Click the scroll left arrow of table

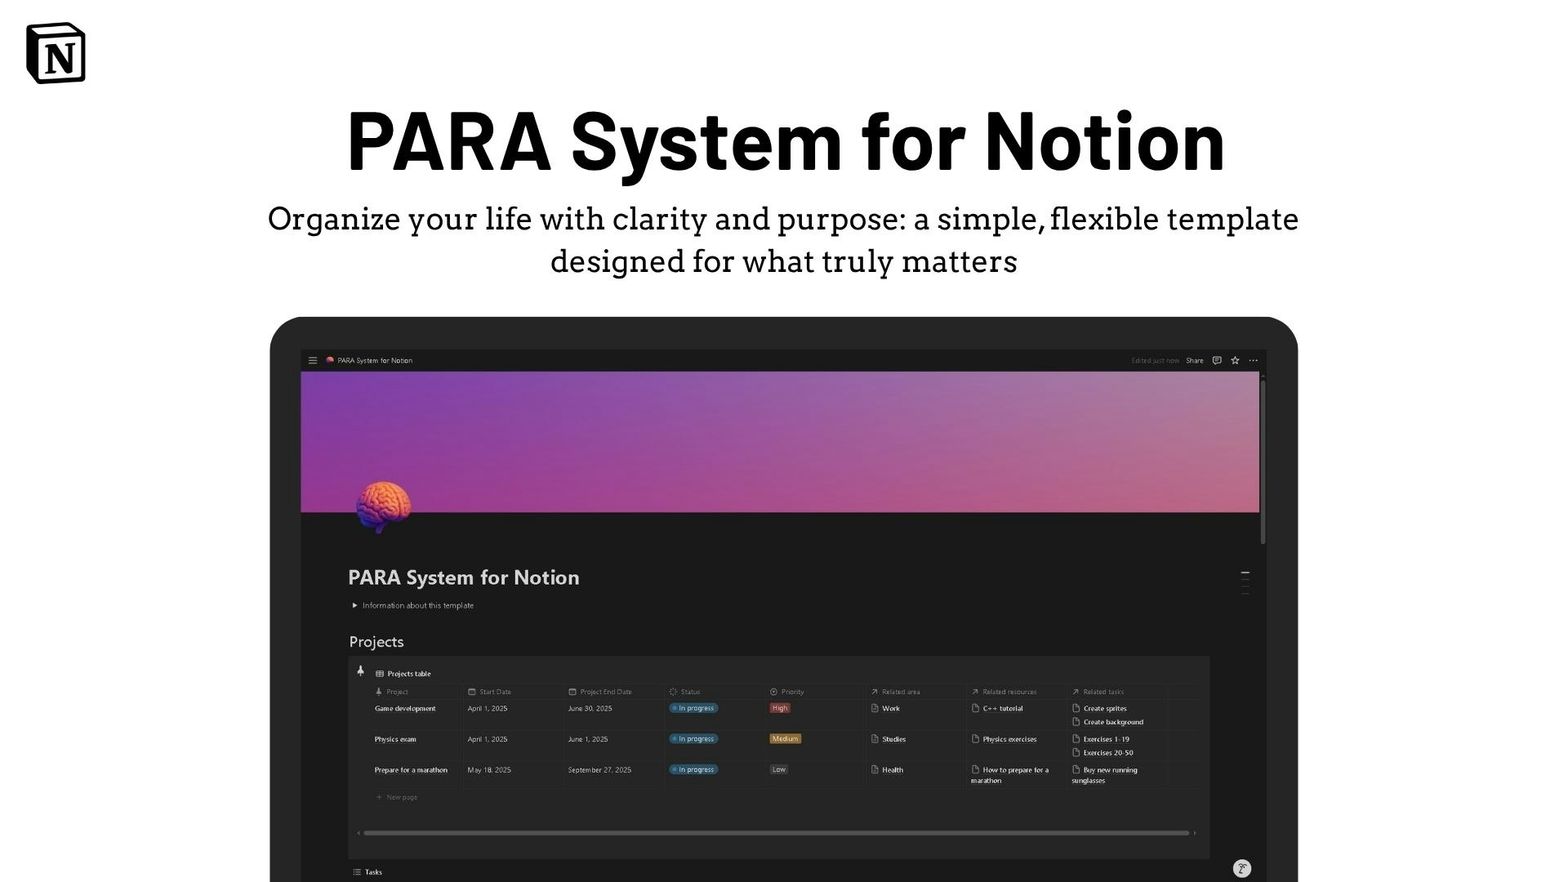[x=359, y=833]
